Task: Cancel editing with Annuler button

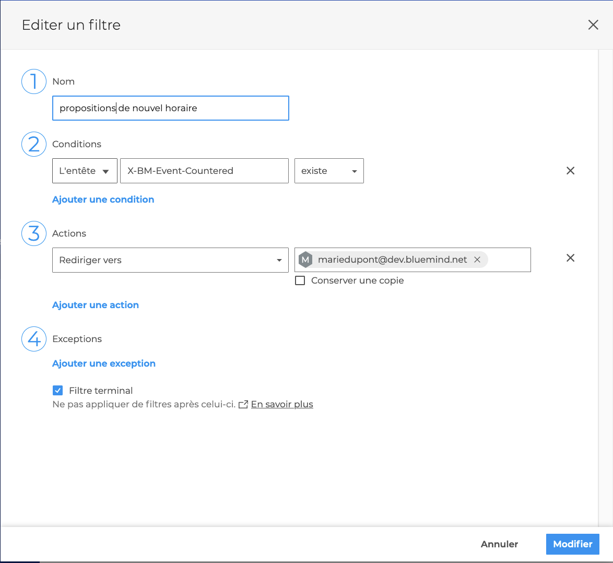Action: (x=499, y=544)
